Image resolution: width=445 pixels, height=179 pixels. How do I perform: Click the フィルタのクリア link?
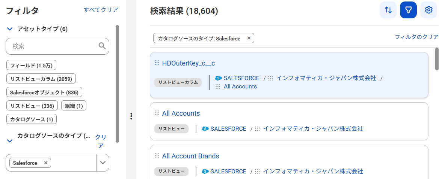click(x=416, y=37)
